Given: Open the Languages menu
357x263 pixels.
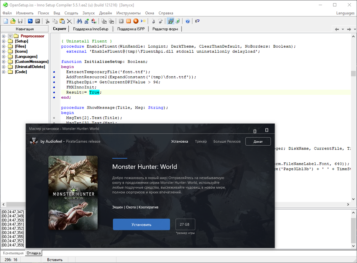Looking at the screenshot, I should click(x=345, y=13).
